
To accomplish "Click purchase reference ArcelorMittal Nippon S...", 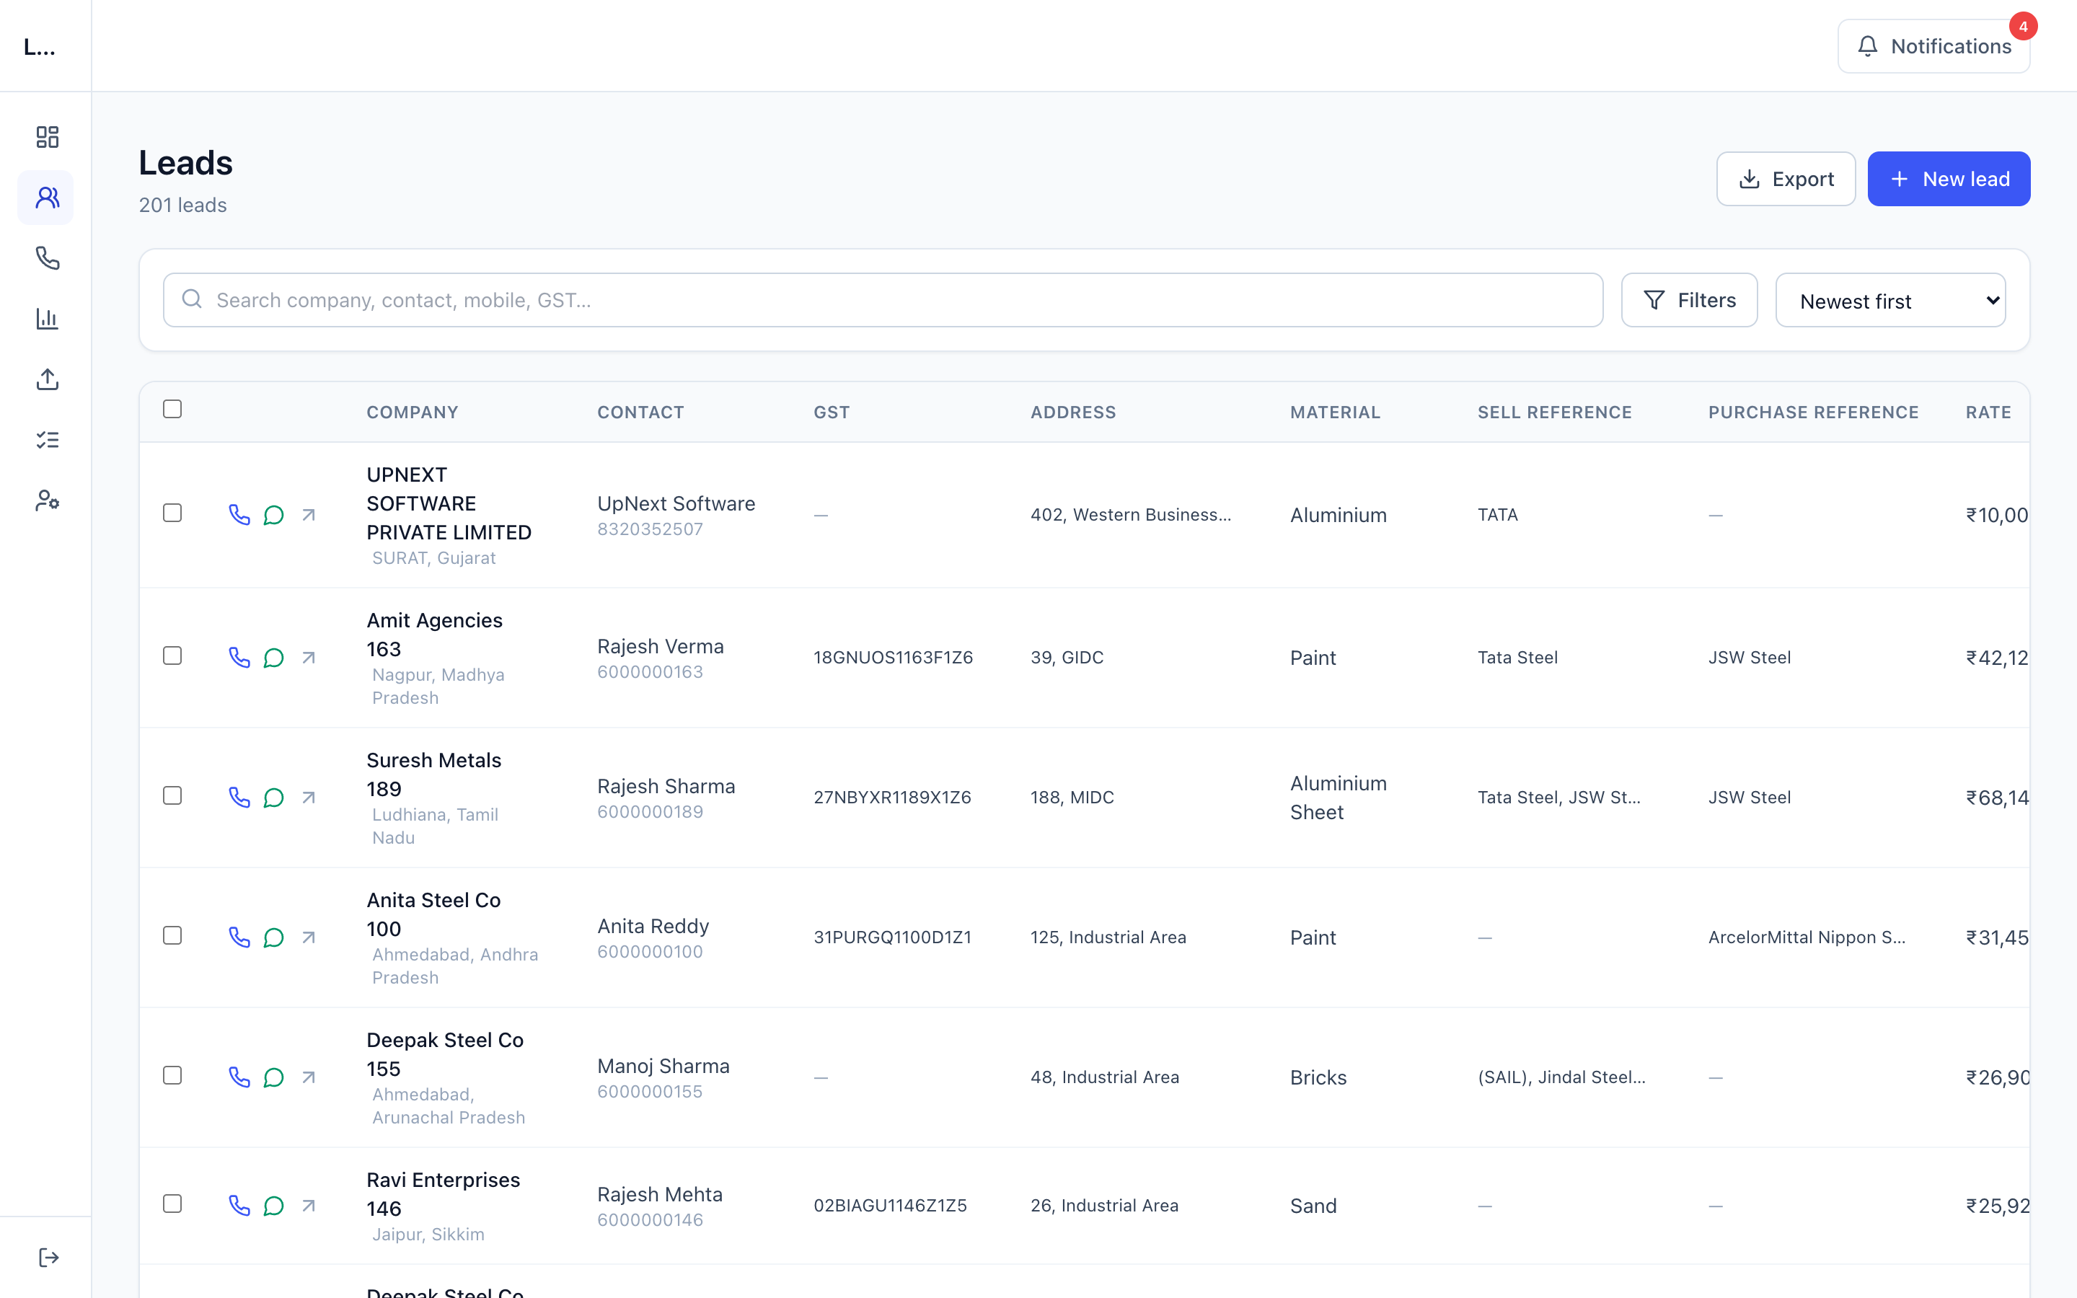I will click(1807, 937).
